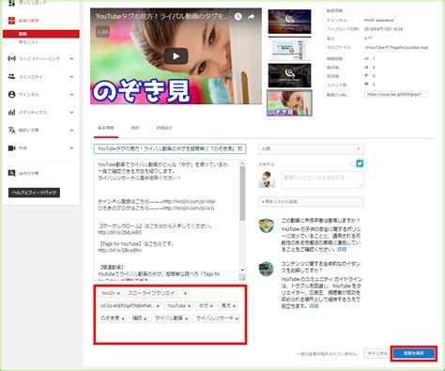This screenshot has height=371, width=445.
Task: Switch to the Translations (翻訳) tab
Action: [x=135, y=128]
